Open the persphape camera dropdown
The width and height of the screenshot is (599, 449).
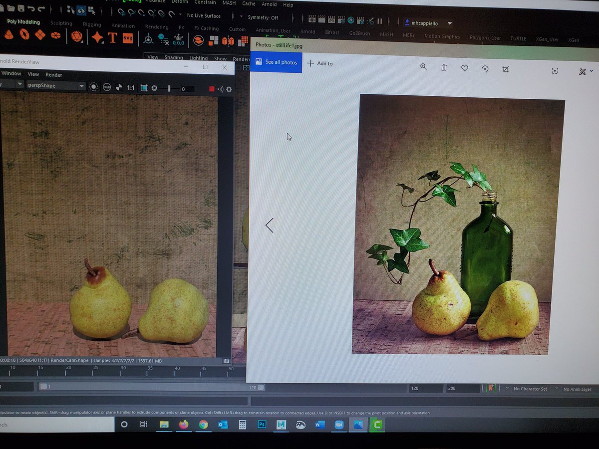coord(55,85)
